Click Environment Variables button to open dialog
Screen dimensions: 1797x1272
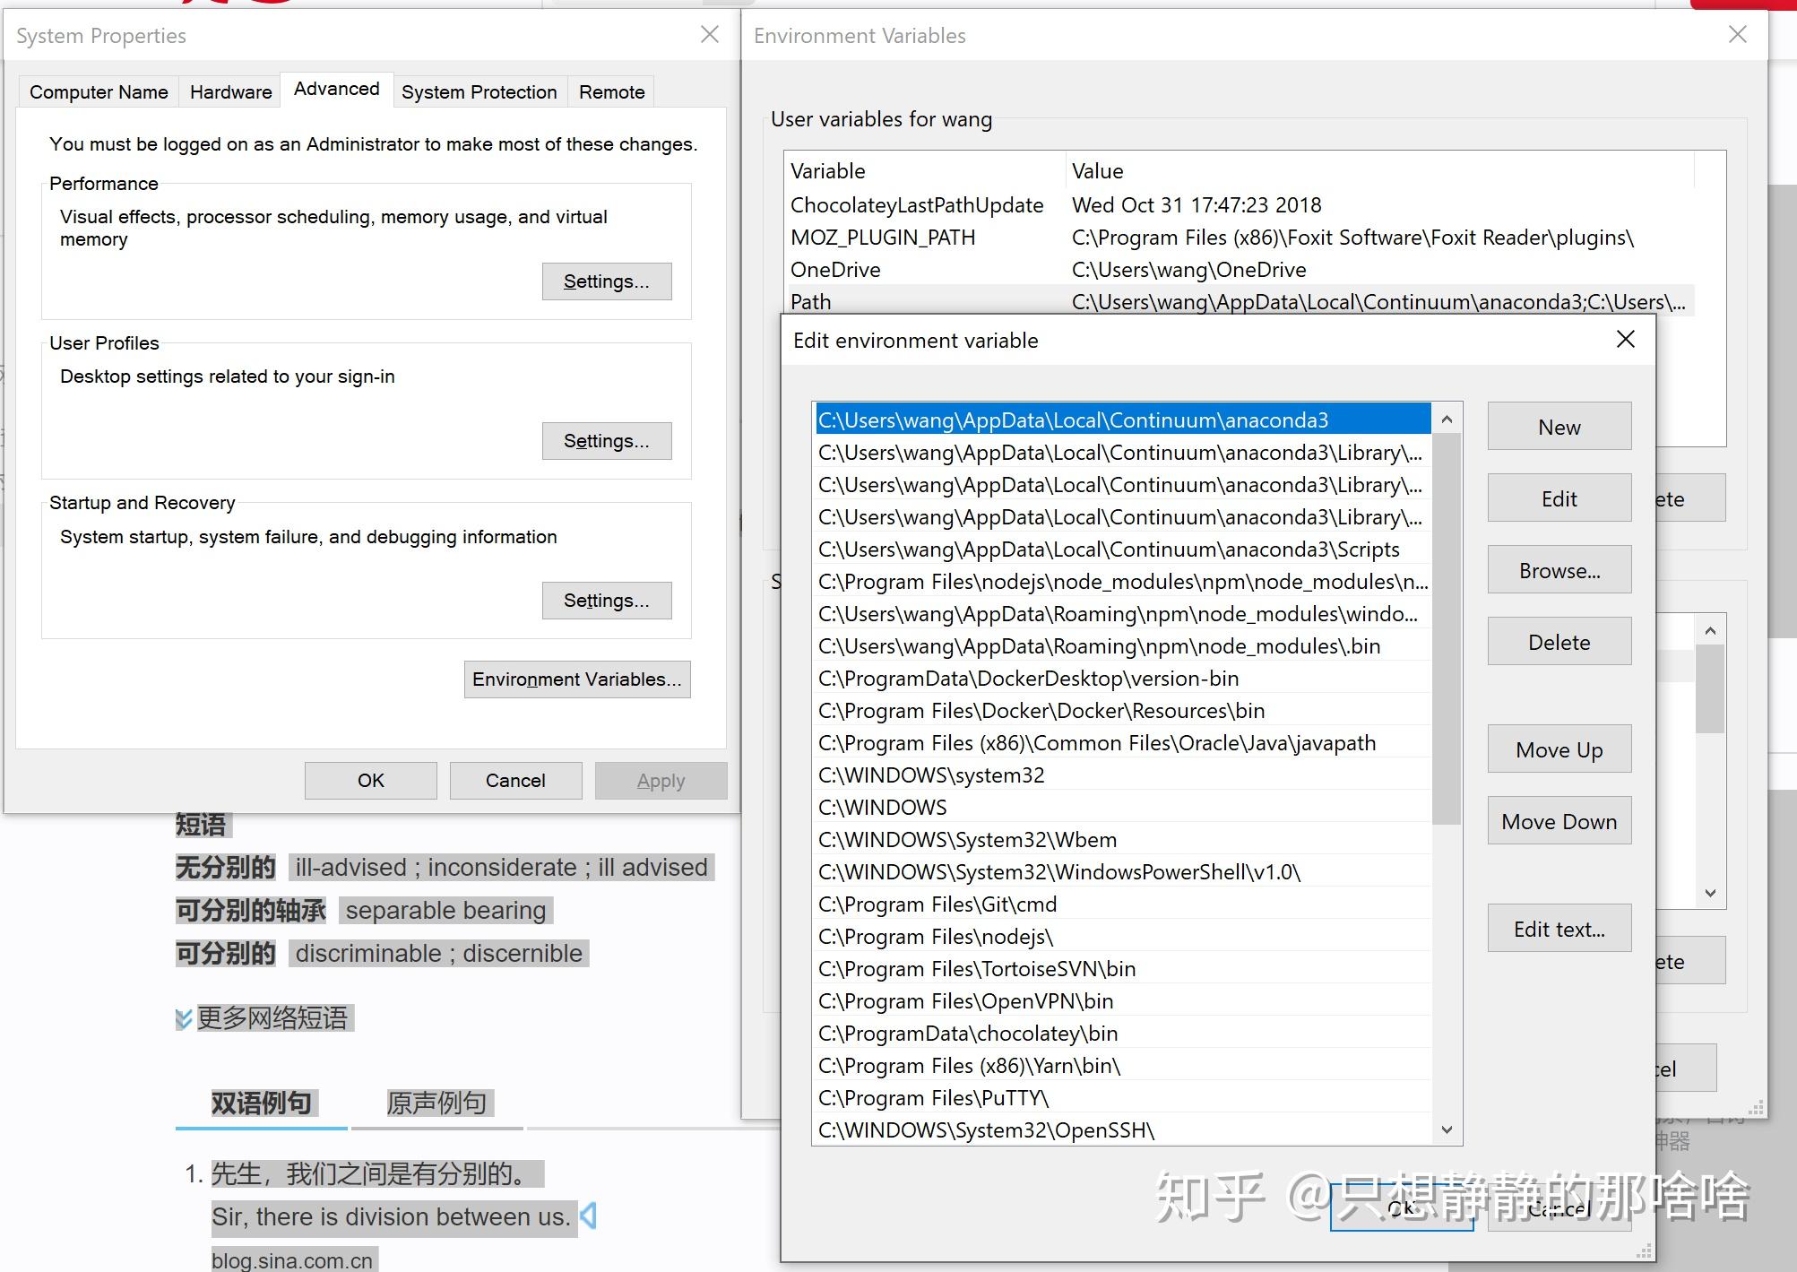coord(575,679)
